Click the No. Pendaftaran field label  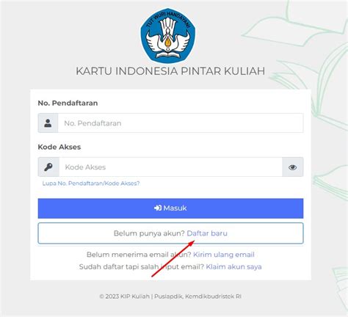point(68,103)
